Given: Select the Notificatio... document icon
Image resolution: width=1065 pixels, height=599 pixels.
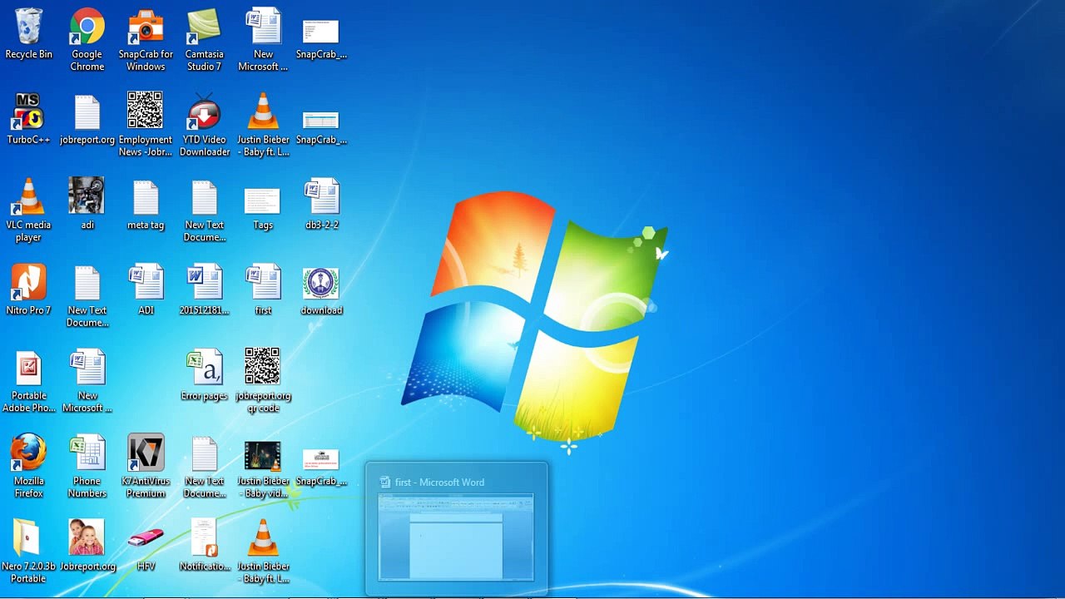Looking at the screenshot, I should [x=204, y=546].
